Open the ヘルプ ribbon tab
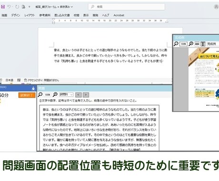 click(106, 15)
